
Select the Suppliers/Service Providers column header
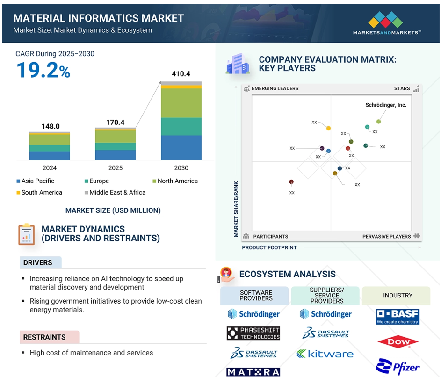325,296
